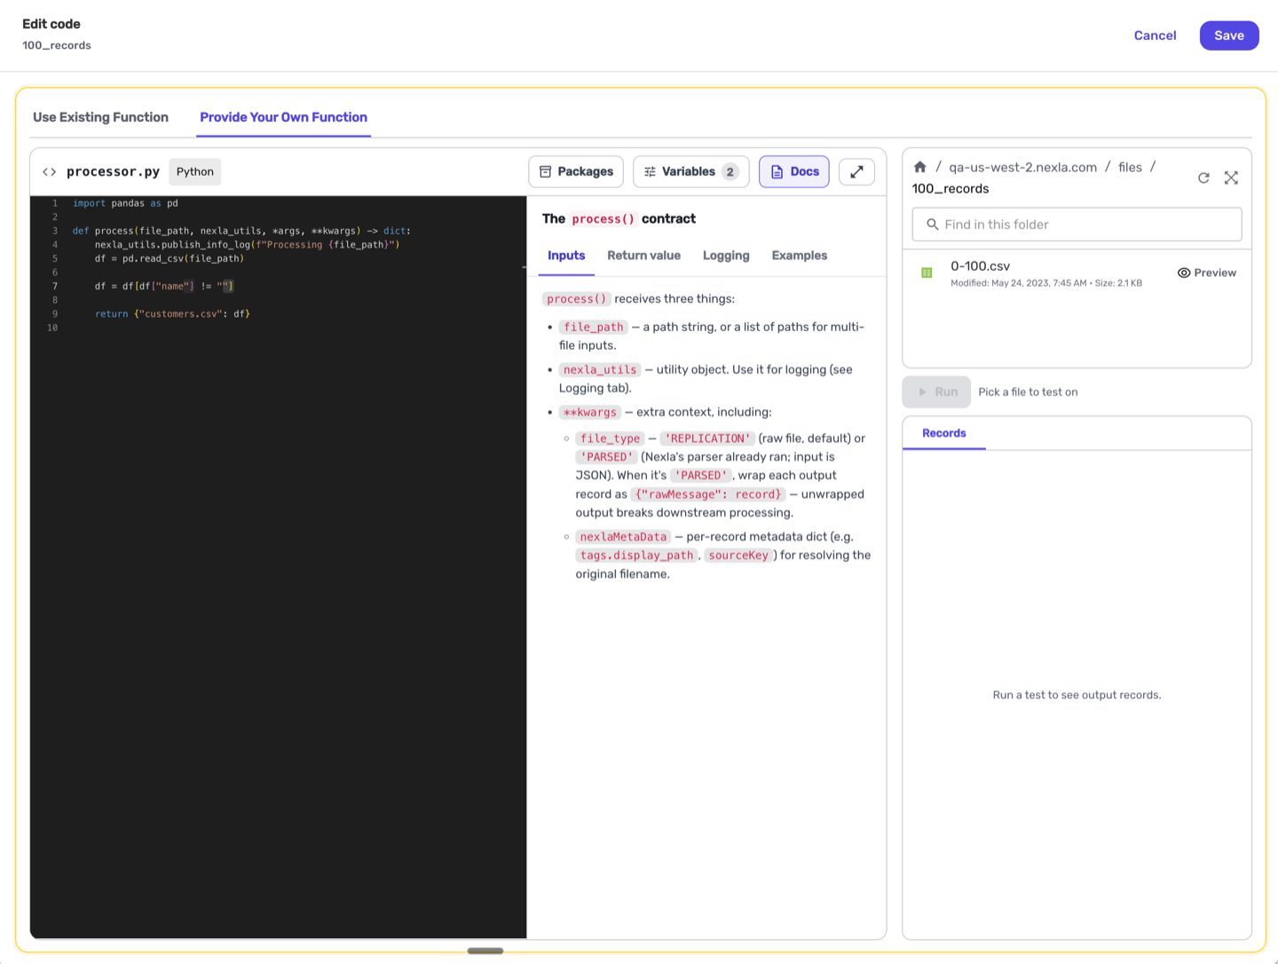Place cursor on the return statement line
The width and height of the screenshot is (1278, 964).
(x=173, y=314)
